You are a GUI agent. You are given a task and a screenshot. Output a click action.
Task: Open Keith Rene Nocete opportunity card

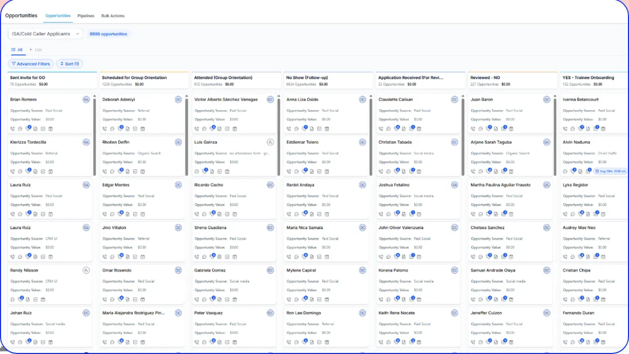pos(418,327)
